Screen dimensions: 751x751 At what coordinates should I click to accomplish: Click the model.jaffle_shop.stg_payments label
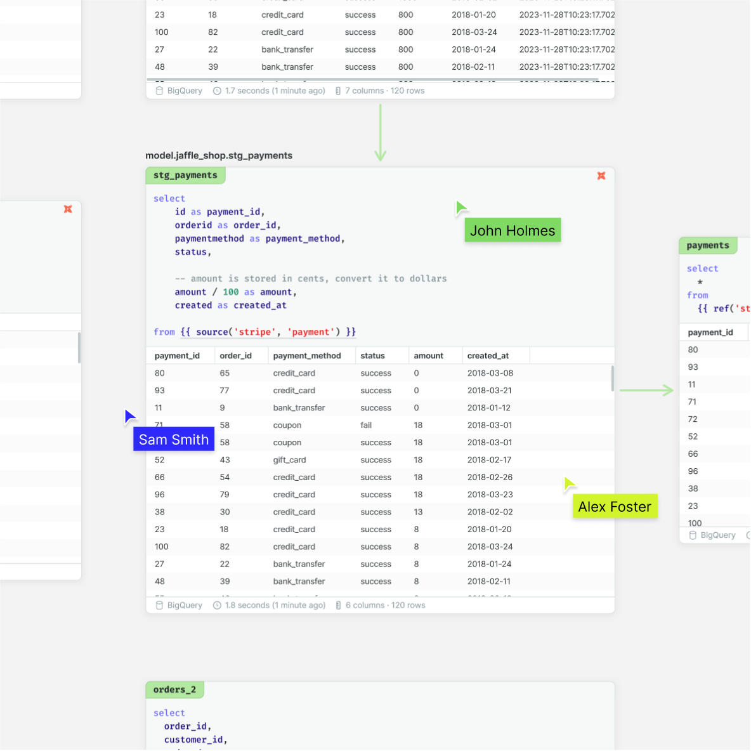[x=218, y=155]
